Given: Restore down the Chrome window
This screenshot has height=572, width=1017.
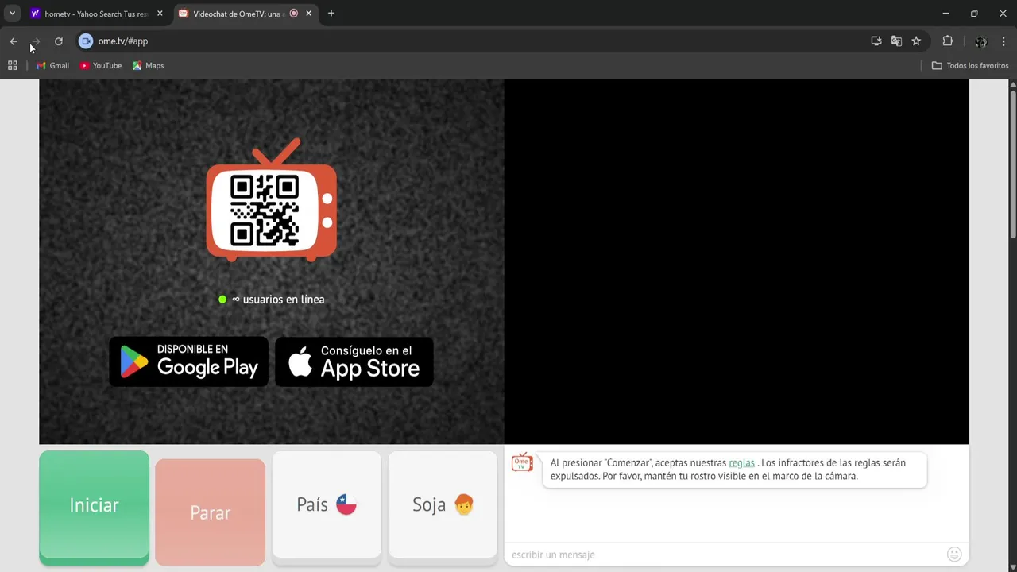Looking at the screenshot, I should (x=974, y=14).
